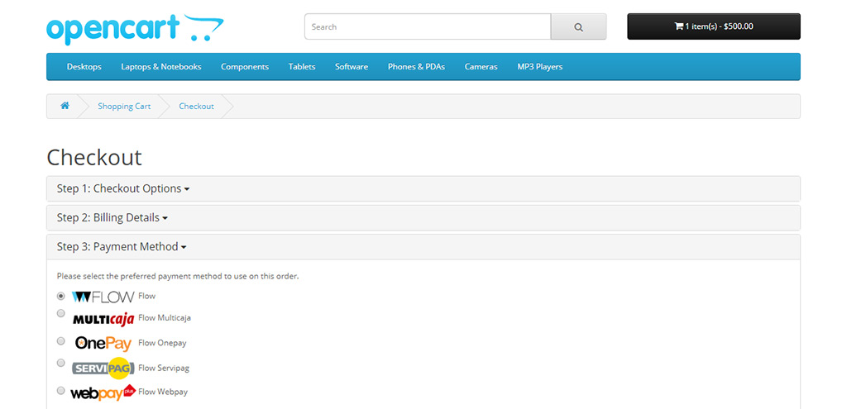The image size is (847, 409).
Task: Open the Components menu
Action: [x=245, y=66]
